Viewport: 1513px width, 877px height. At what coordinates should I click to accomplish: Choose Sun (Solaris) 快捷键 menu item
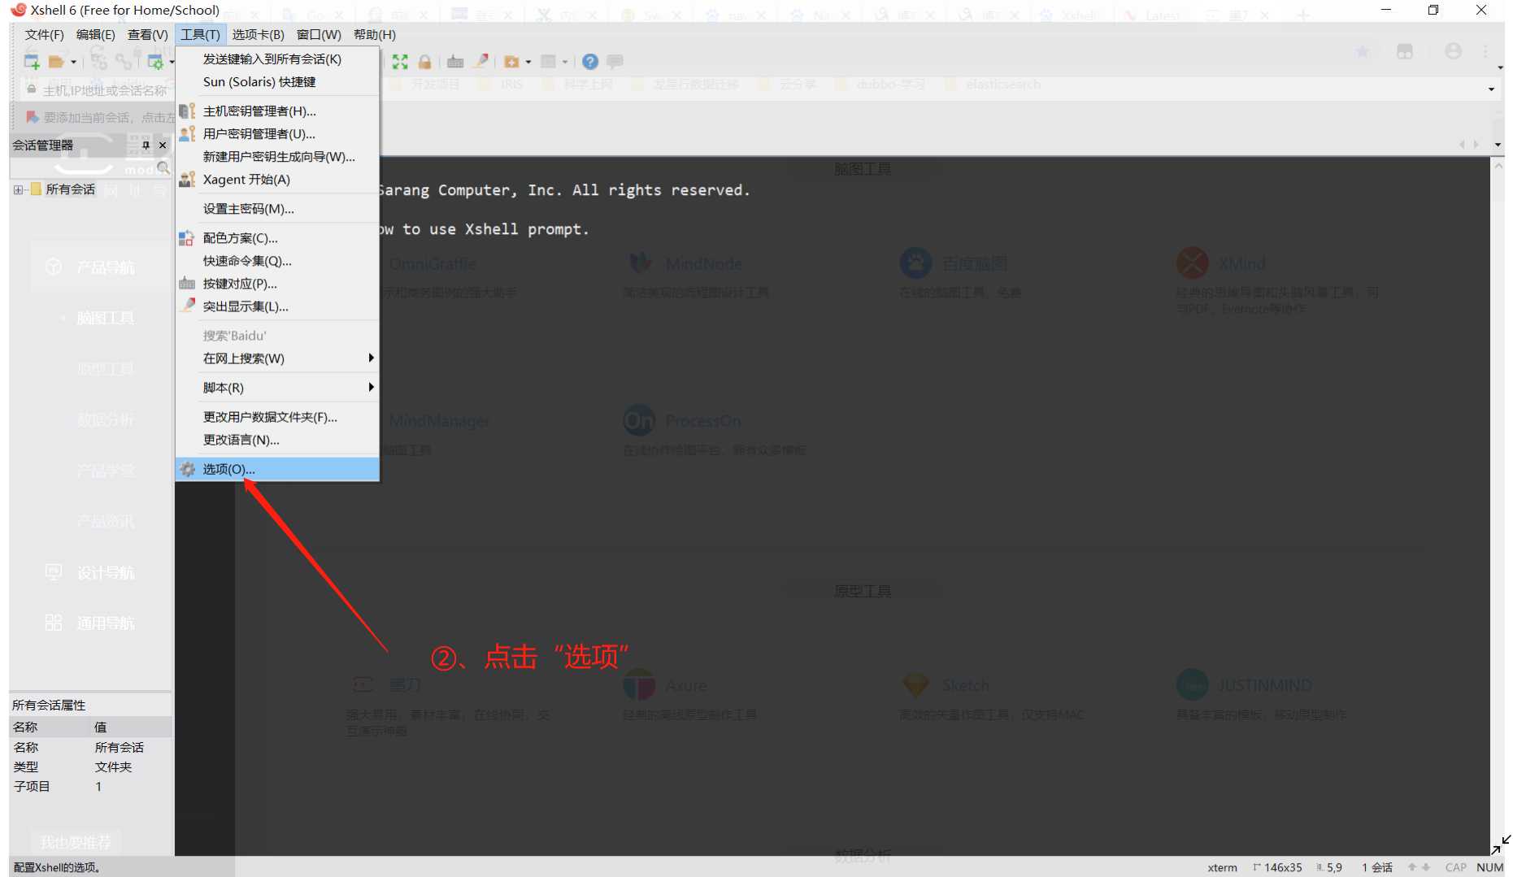pyautogui.click(x=277, y=82)
